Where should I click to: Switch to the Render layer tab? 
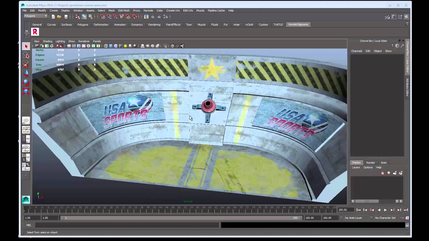[370, 163]
